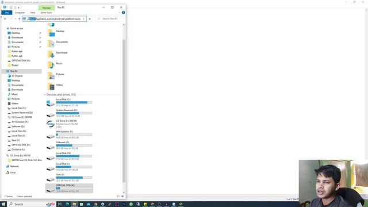Select Quick access in the navigation pane
The width and height of the screenshot is (368, 207).
pos(17,28)
